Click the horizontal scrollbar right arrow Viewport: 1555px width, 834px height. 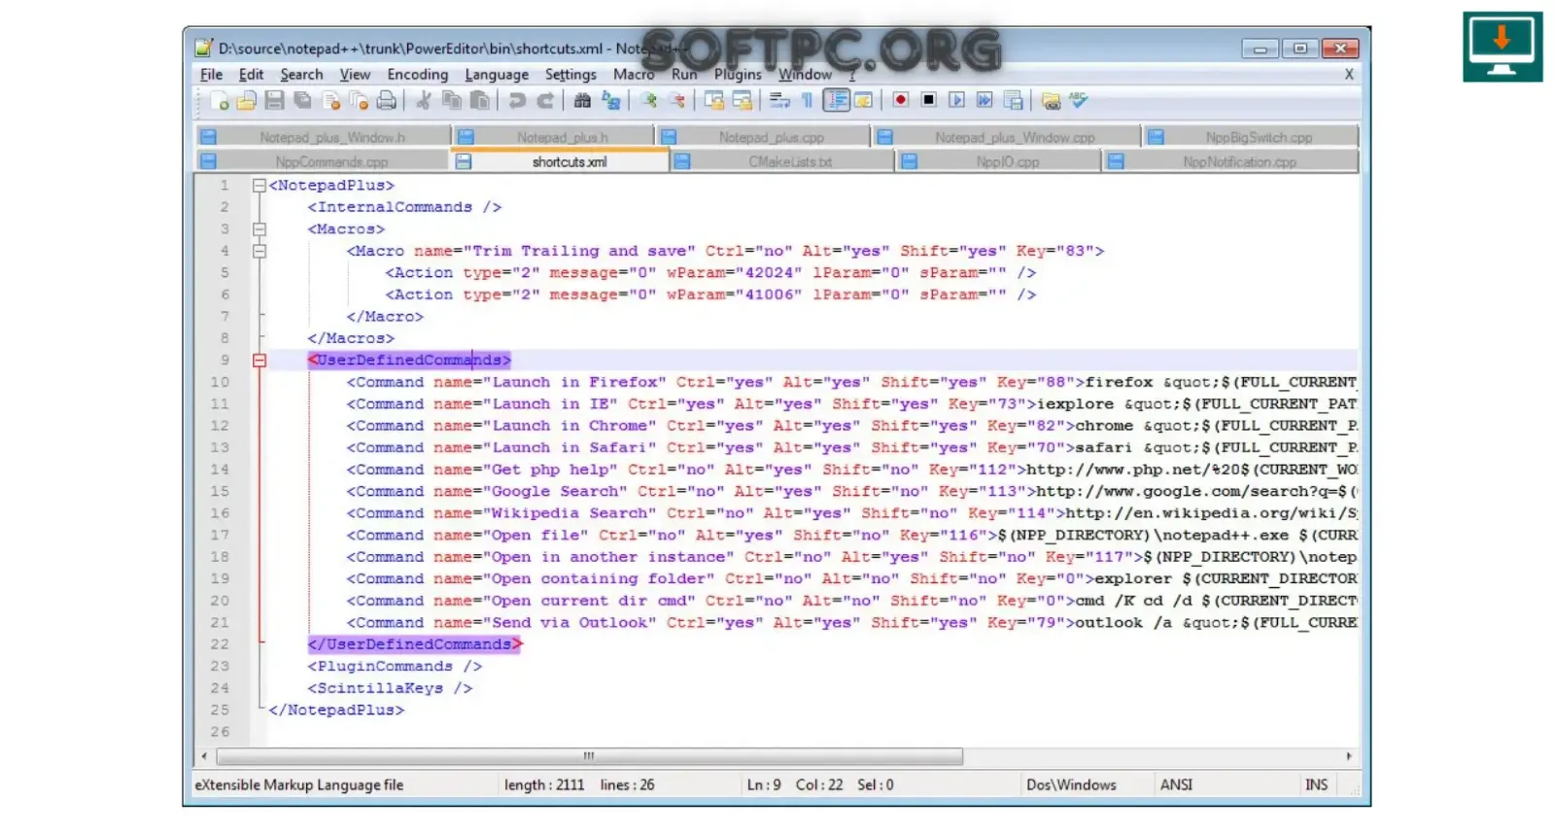point(1349,755)
